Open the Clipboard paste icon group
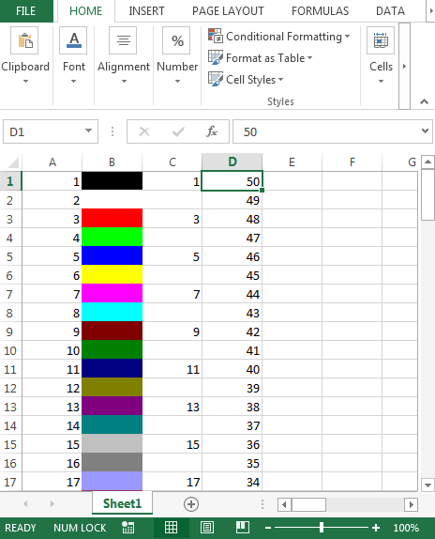 tap(24, 40)
